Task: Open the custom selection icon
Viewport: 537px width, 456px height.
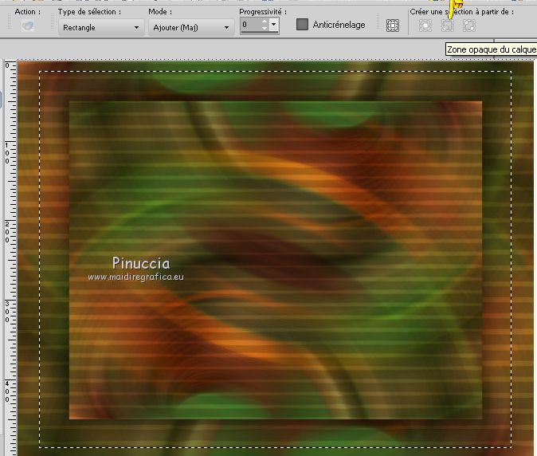Action: [x=393, y=26]
